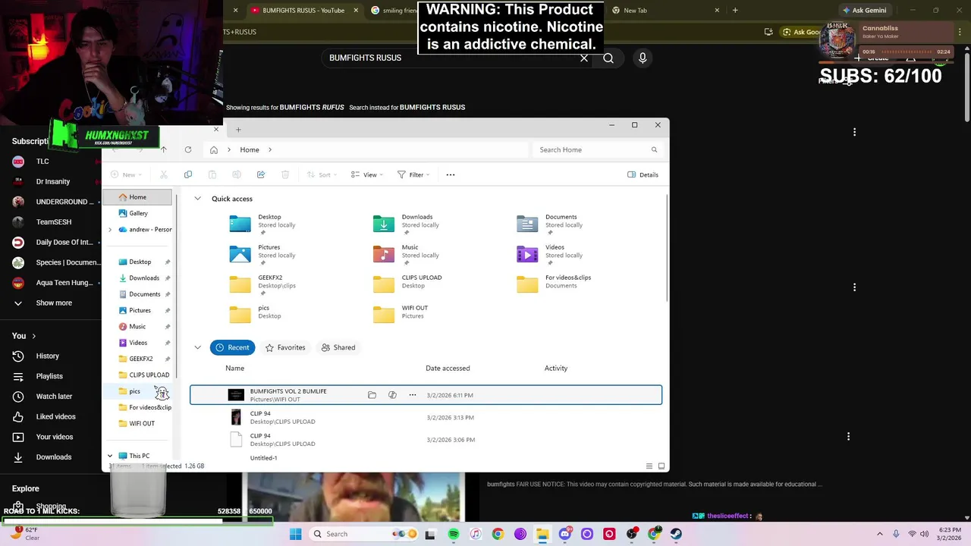Image resolution: width=971 pixels, height=546 pixels.
Task: Select the Shared filter tab
Action: (338, 347)
